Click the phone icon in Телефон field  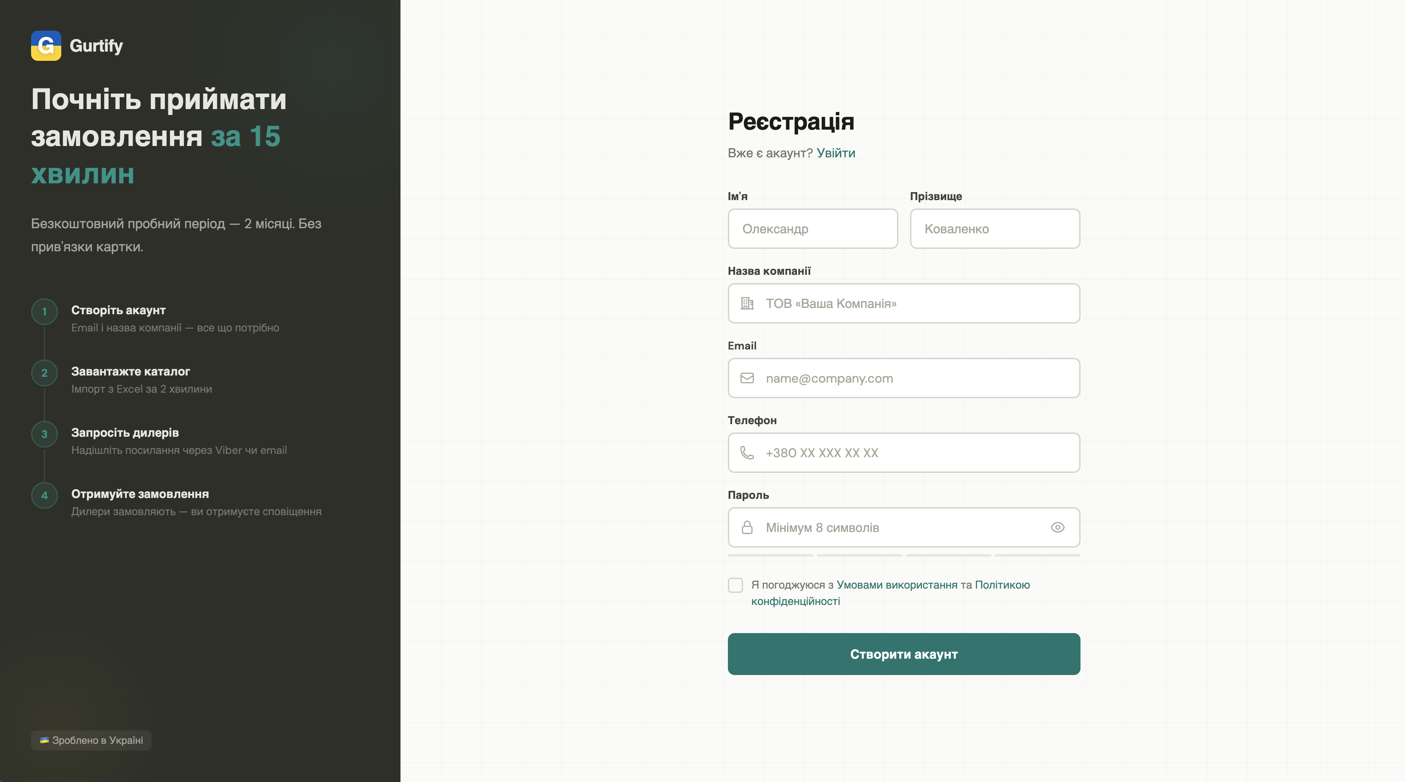click(747, 453)
